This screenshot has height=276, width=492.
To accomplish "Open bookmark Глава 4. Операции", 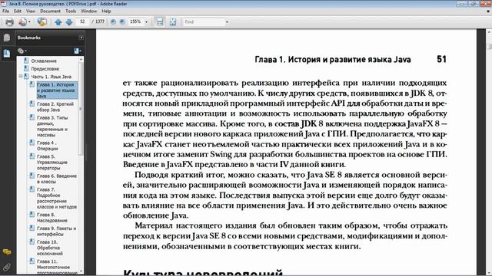I will (48, 146).
